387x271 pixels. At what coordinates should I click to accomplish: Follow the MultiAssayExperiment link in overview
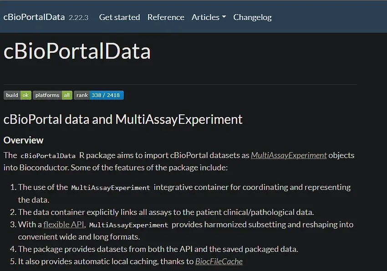click(289, 155)
